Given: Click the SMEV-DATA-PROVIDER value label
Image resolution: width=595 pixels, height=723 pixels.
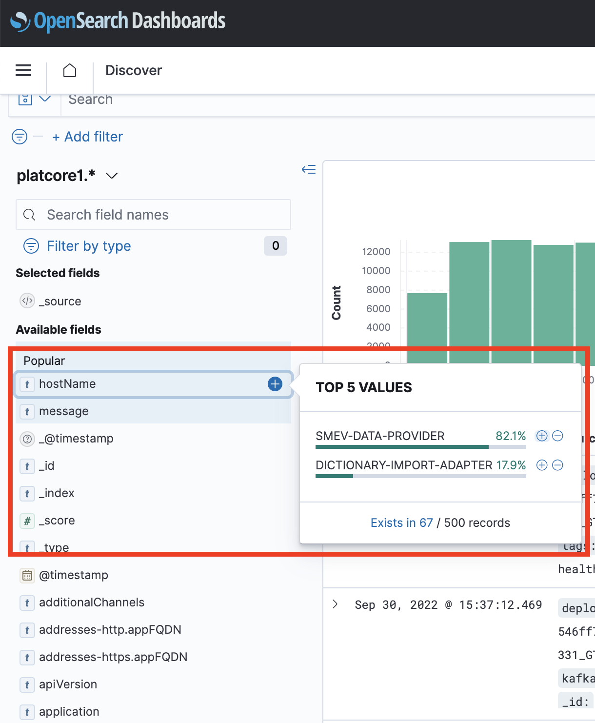Looking at the screenshot, I should (x=380, y=436).
